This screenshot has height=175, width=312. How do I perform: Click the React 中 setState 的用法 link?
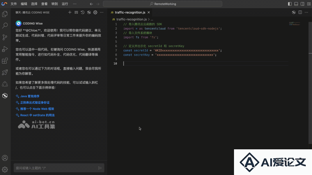tap(37, 115)
